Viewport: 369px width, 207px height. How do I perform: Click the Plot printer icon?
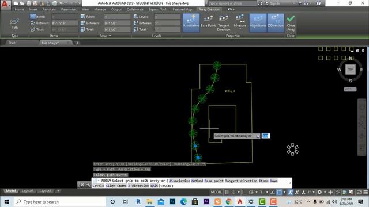pyautogui.click(x=55, y=3)
